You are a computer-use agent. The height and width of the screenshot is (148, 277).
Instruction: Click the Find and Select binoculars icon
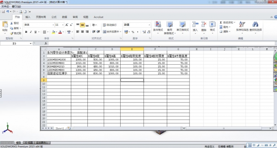(255, 24)
